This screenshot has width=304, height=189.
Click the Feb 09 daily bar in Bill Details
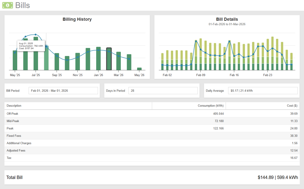201,54
